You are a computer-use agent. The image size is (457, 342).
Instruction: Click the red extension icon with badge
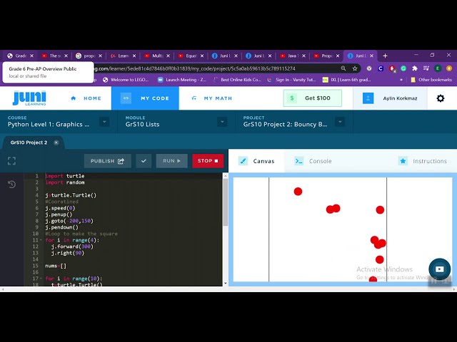pyautogui.click(x=392, y=69)
